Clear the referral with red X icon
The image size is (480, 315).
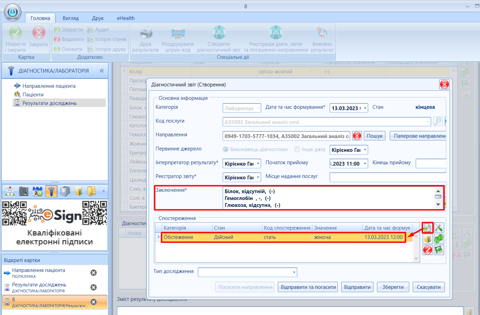point(357,136)
